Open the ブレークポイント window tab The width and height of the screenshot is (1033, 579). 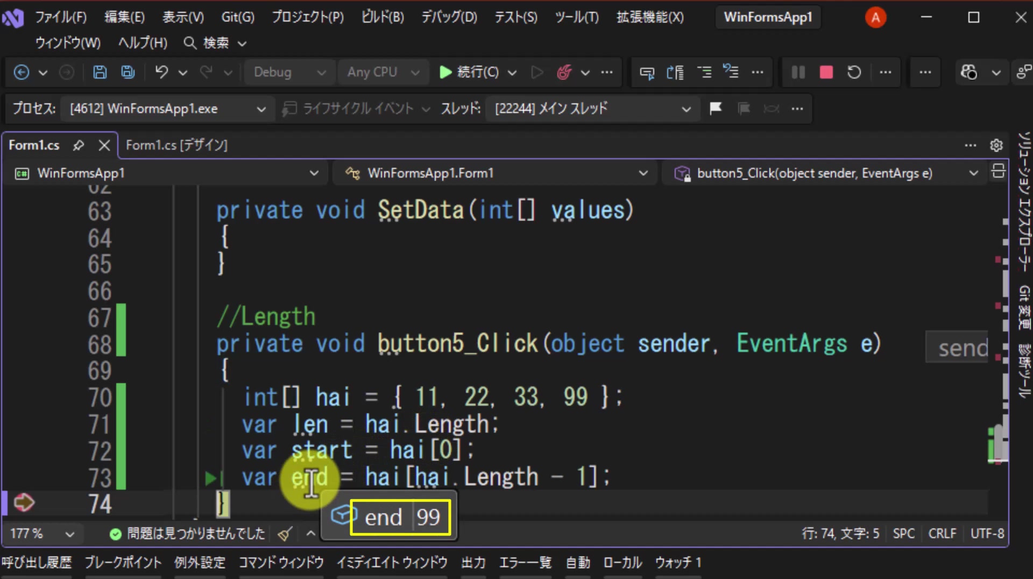123,563
